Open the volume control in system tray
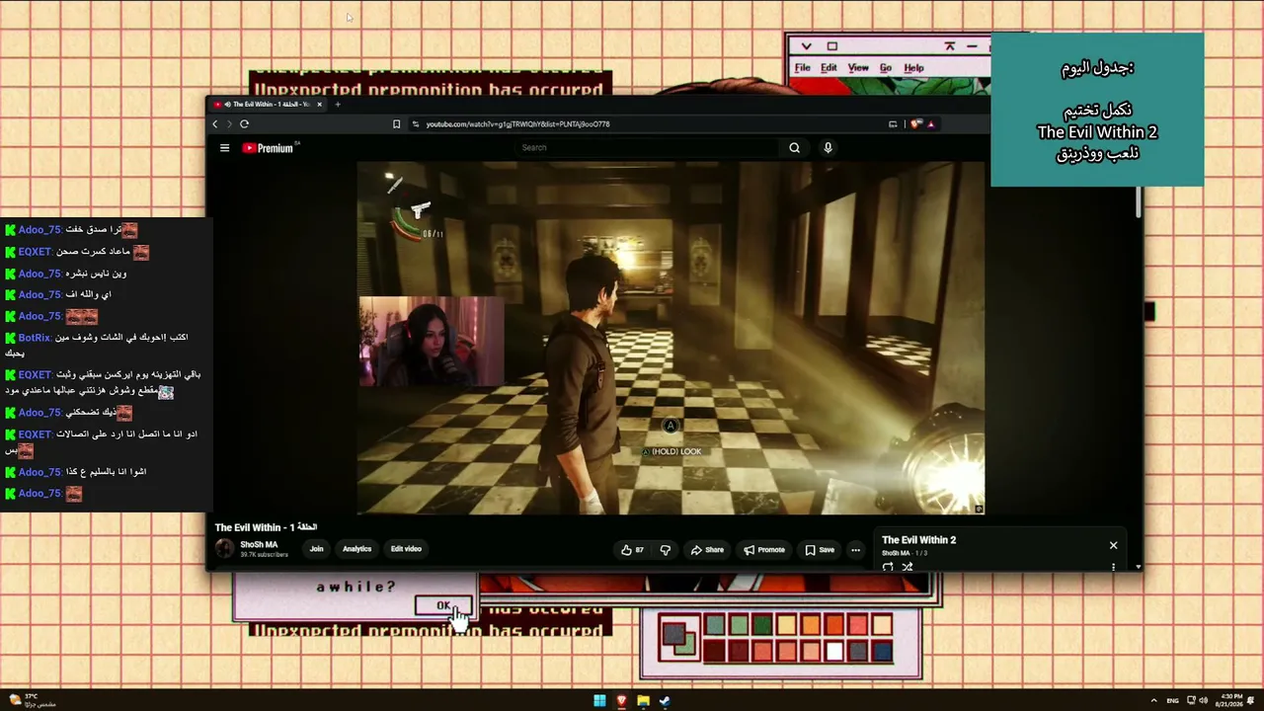1264x711 pixels. coord(1203,701)
